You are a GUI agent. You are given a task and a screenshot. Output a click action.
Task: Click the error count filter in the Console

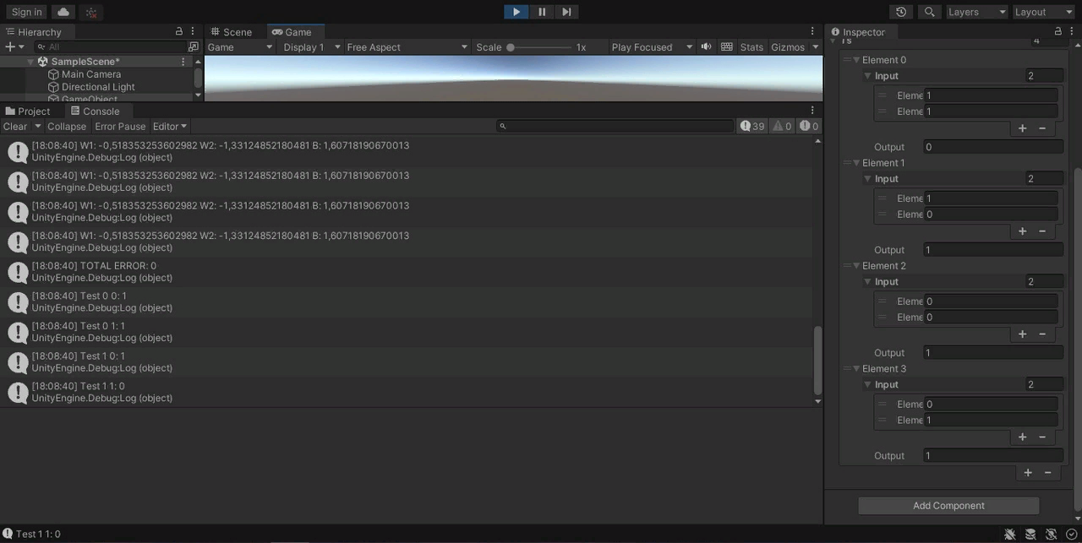808,126
